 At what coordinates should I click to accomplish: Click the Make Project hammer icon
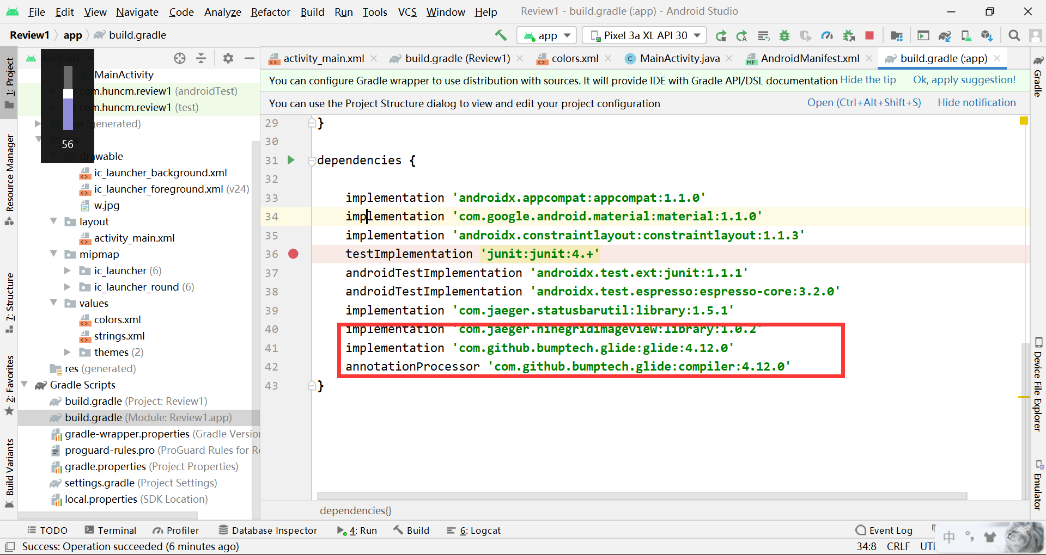pyautogui.click(x=501, y=35)
